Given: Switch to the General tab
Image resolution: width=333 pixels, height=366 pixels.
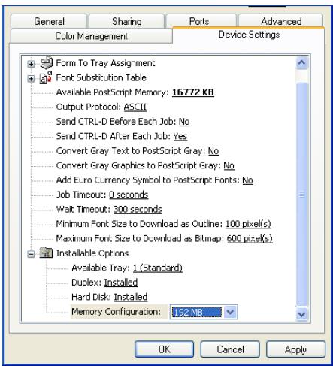Looking at the screenshot, I should [x=49, y=21].
